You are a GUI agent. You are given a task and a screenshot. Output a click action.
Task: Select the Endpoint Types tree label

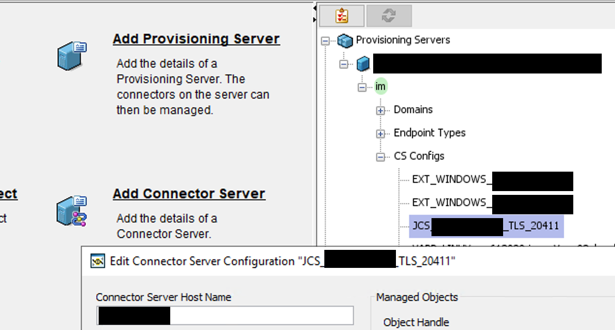pos(430,133)
